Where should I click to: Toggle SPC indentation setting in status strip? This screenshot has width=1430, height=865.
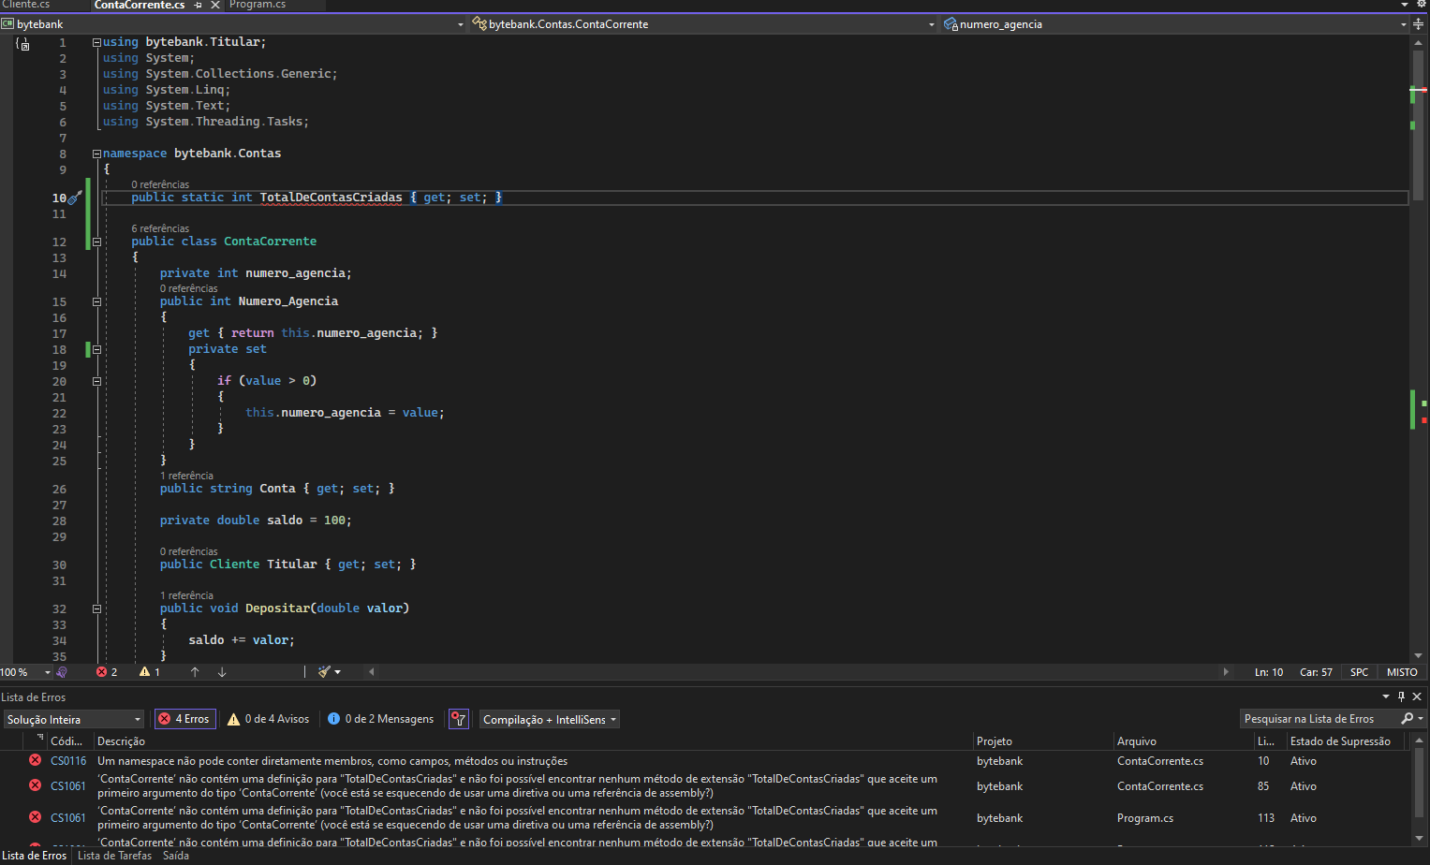1359,672
